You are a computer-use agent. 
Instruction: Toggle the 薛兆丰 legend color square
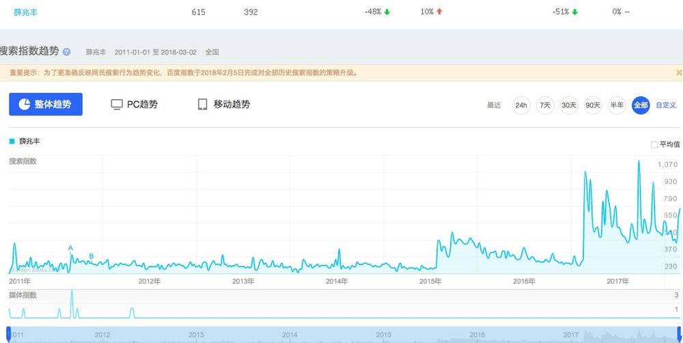pos(12,141)
